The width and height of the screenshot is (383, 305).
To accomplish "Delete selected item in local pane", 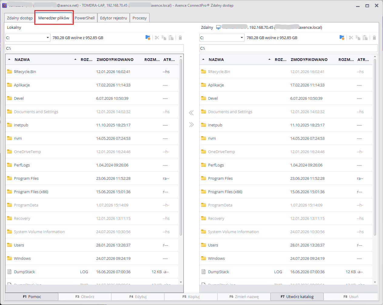I will 180,38.
